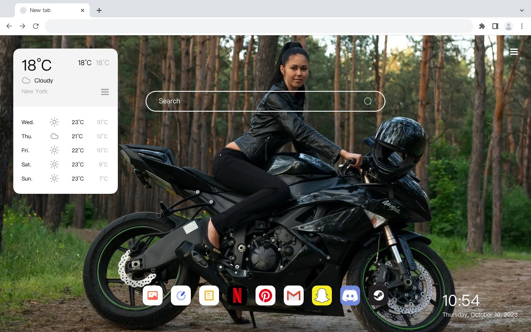Select the Wed. forecast row

(x=66, y=122)
